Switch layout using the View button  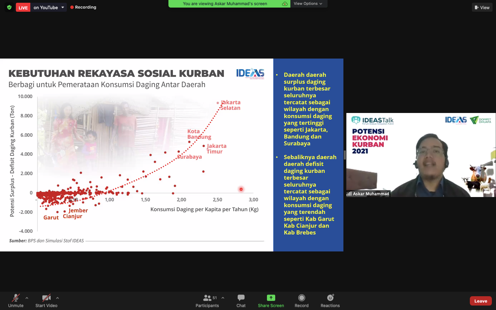coord(482,7)
